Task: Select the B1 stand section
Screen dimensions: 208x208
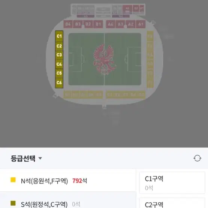Action: tap(98, 24)
